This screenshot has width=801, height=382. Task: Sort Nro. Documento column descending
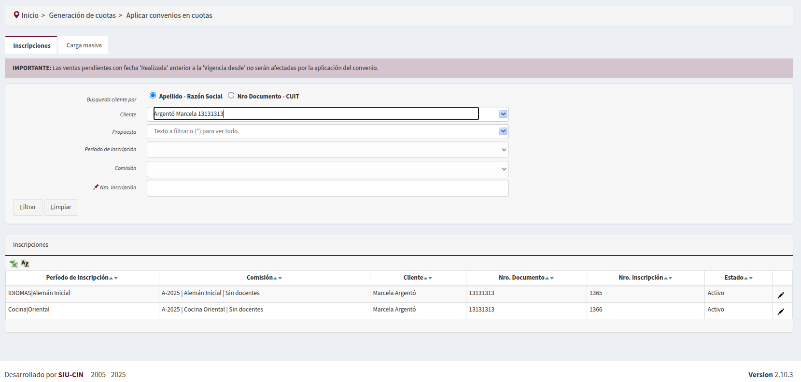tap(552, 278)
